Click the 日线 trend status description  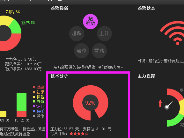pyautogui.click(x=161, y=61)
